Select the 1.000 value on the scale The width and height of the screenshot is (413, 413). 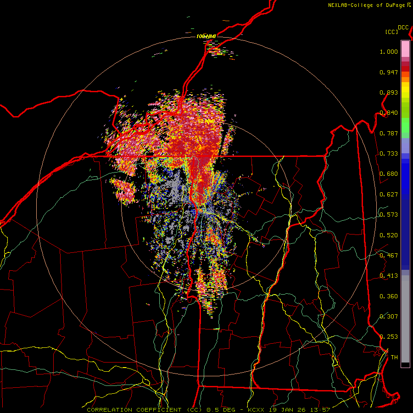pos(389,51)
